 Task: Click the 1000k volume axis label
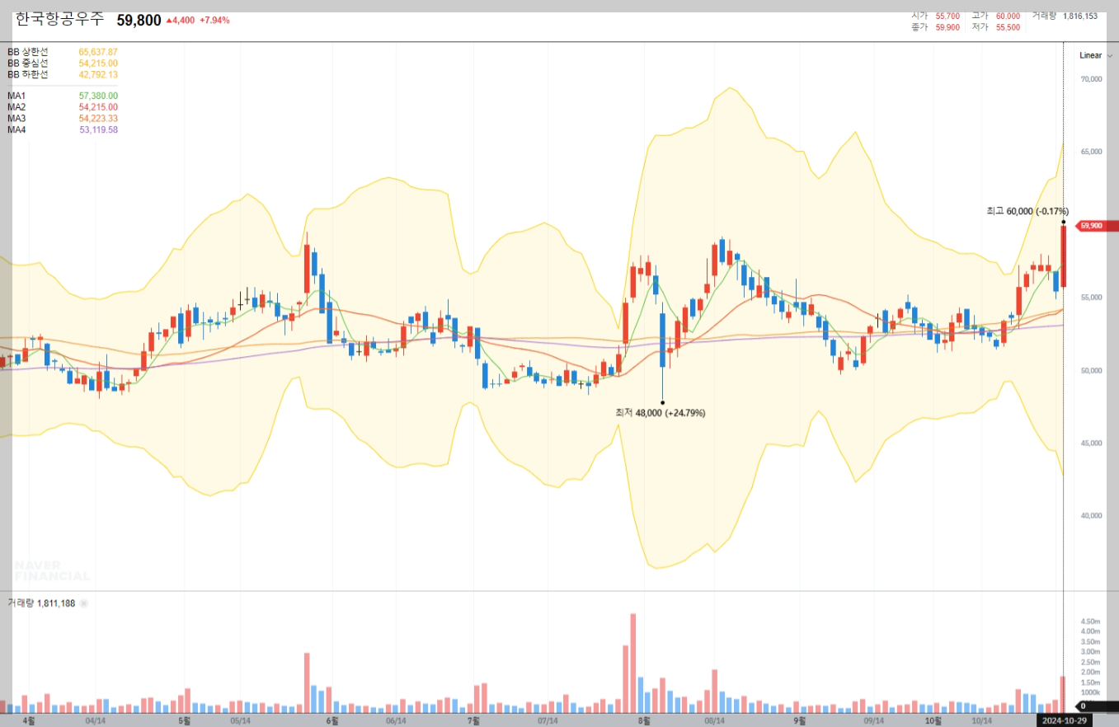pyautogui.click(x=1089, y=693)
